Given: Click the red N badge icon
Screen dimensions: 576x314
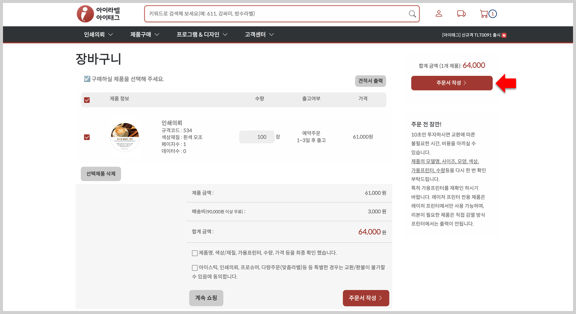Looking at the screenshot, I should tap(504, 35).
